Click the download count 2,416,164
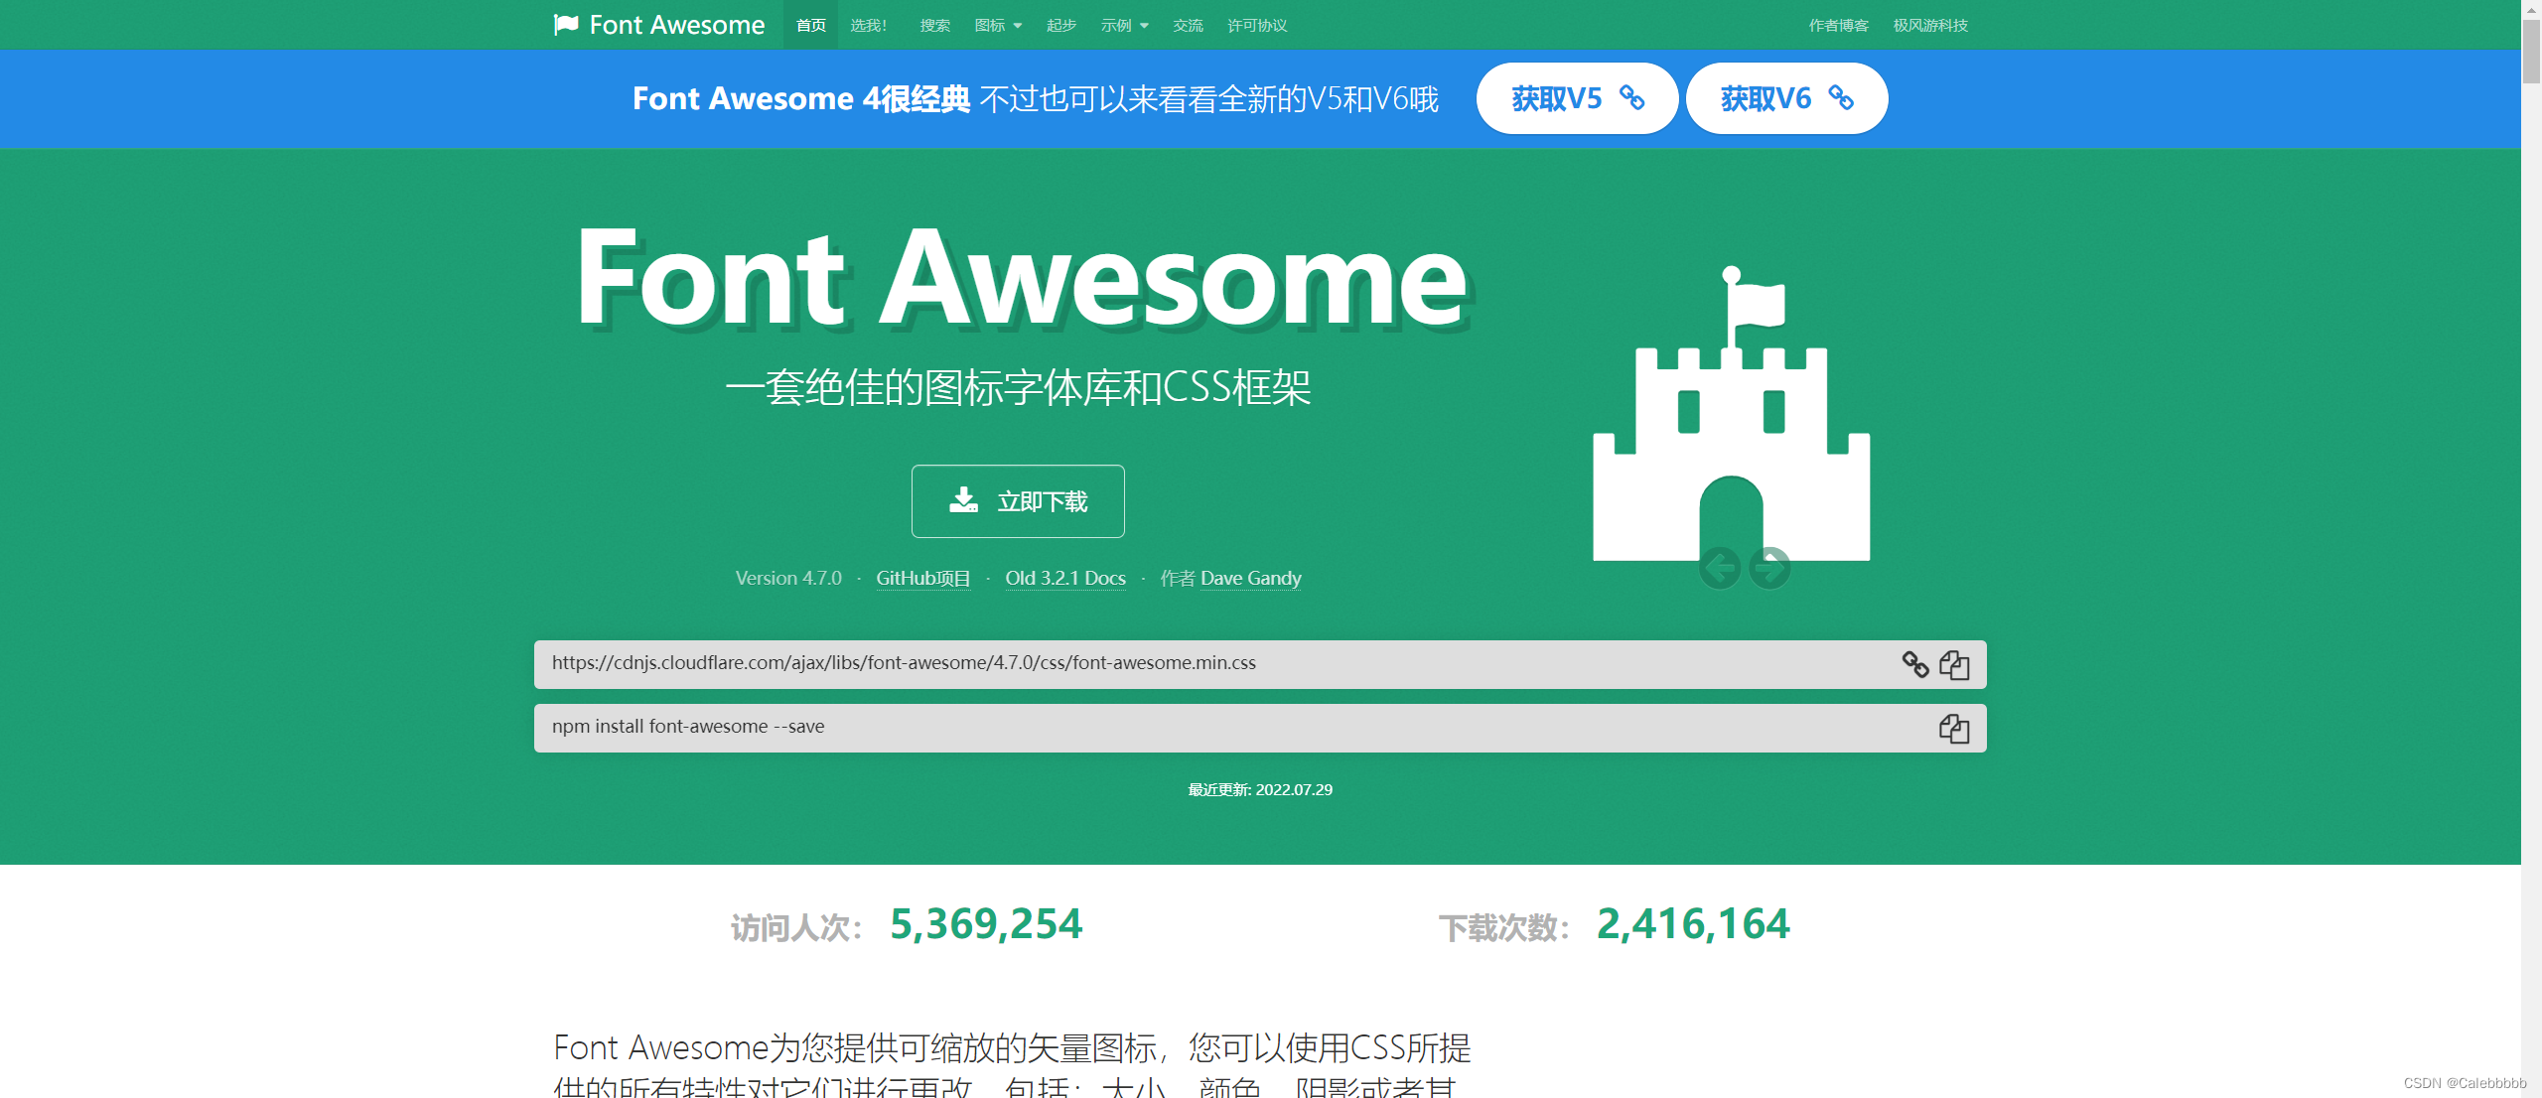 coord(1693,924)
